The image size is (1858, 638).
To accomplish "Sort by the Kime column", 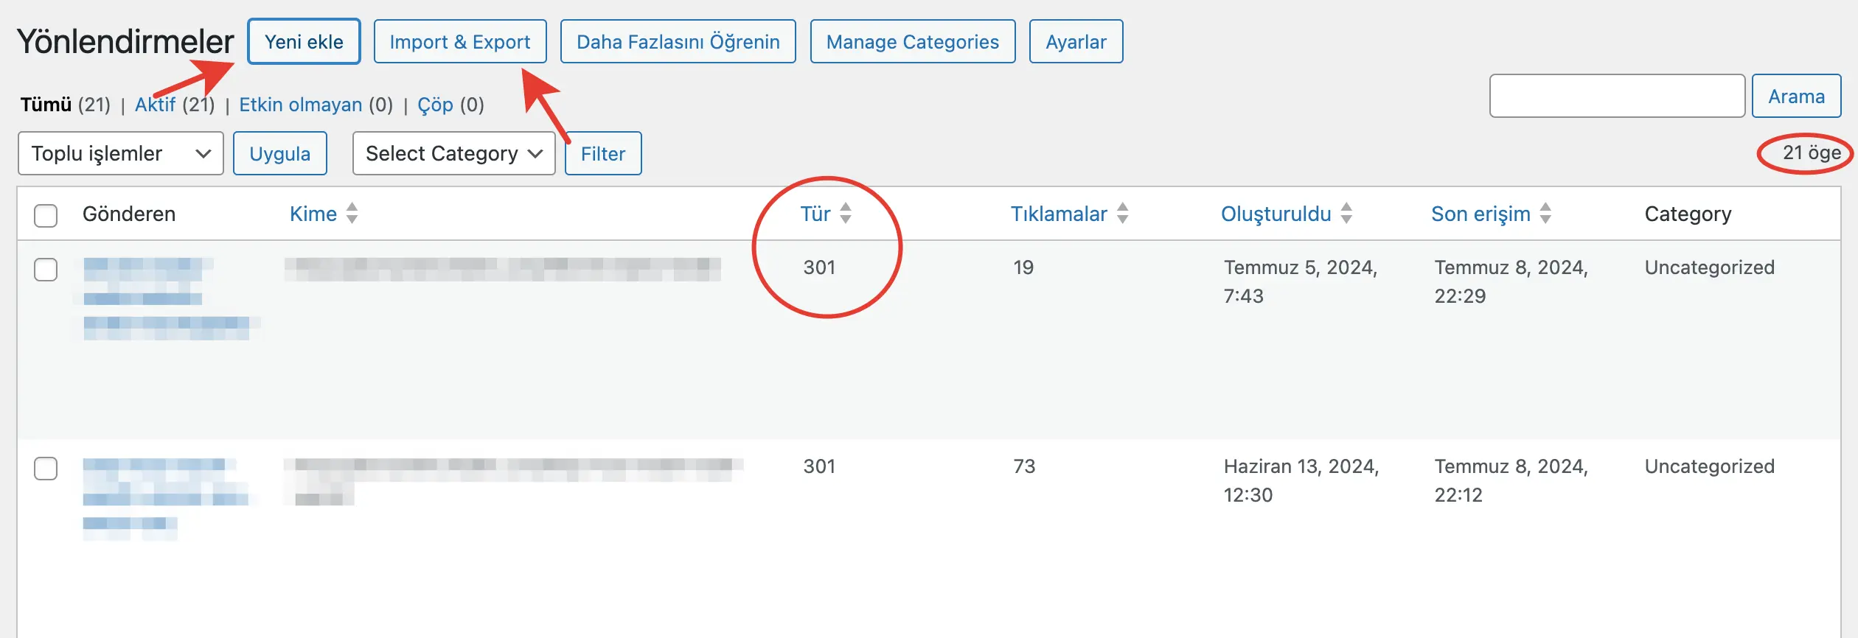I will point(313,214).
